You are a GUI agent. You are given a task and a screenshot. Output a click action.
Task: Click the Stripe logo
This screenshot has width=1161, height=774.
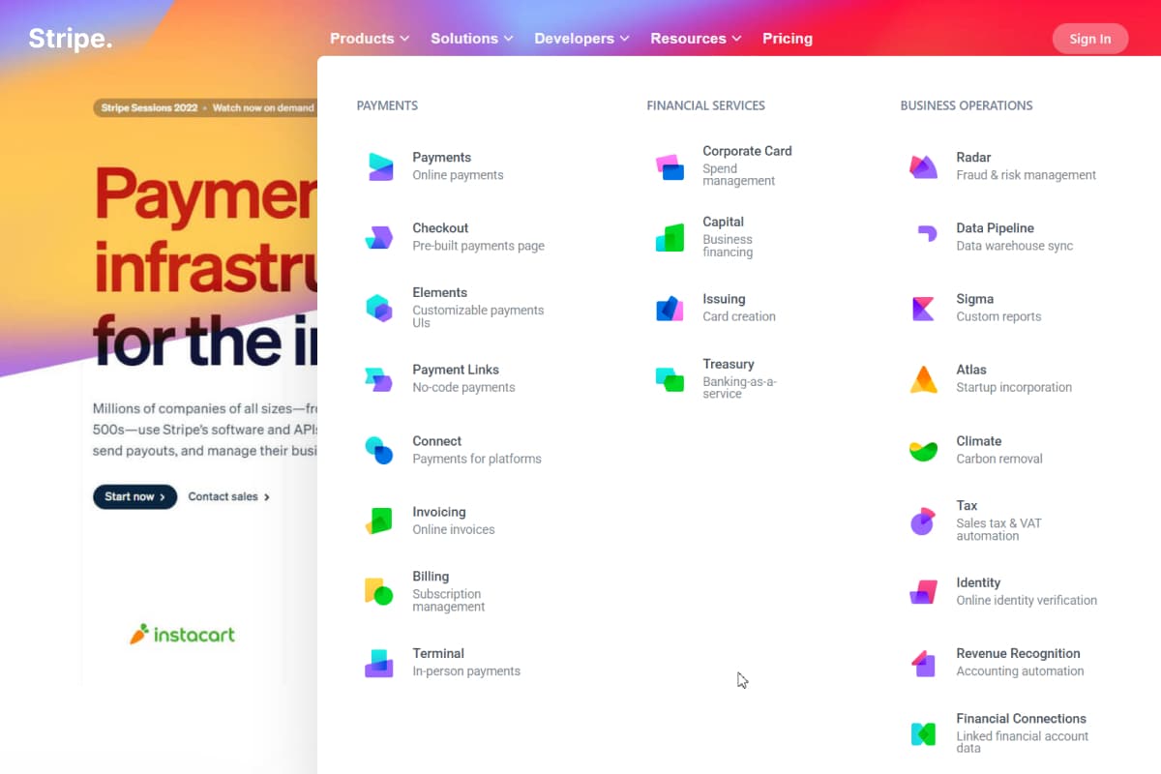point(70,39)
